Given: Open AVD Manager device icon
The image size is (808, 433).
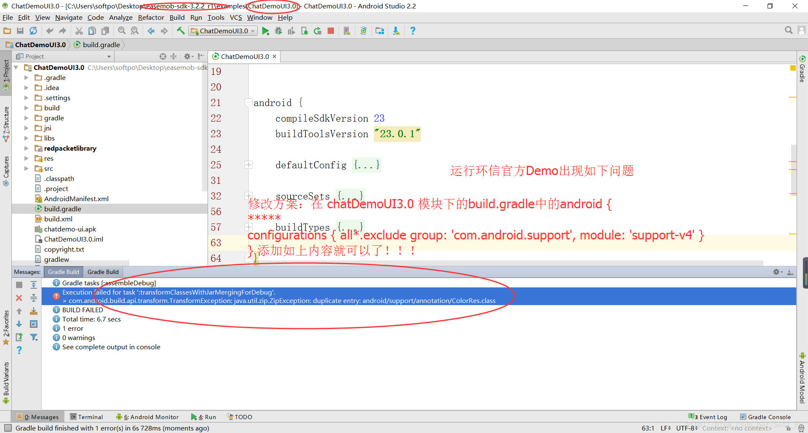Looking at the screenshot, I should pyautogui.click(x=347, y=31).
